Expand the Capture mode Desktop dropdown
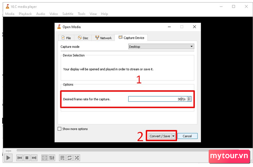 click(161, 47)
